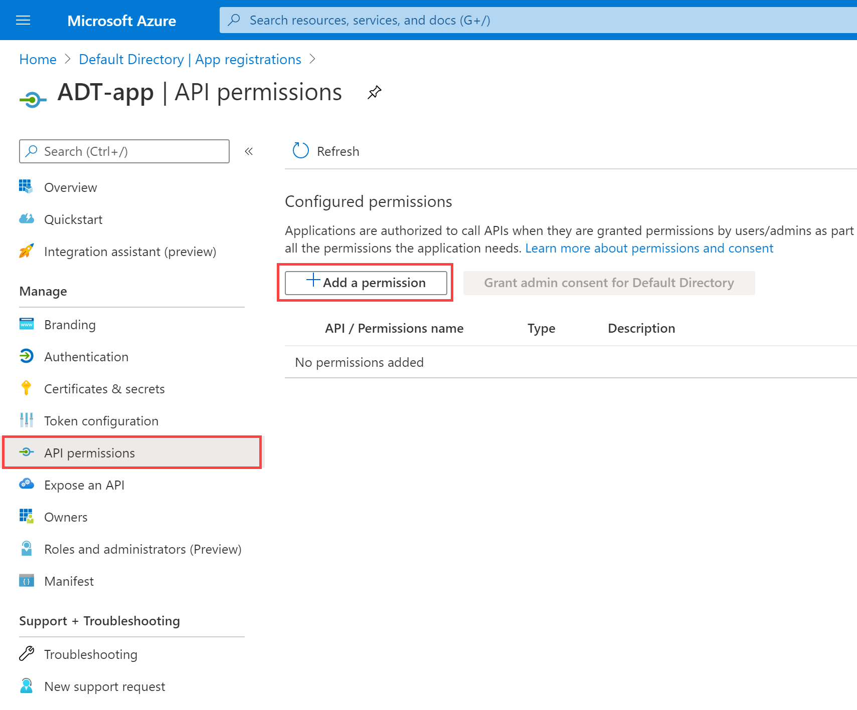The height and width of the screenshot is (710, 857).
Task: Click the Refresh label in toolbar
Action: coord(338,151)
